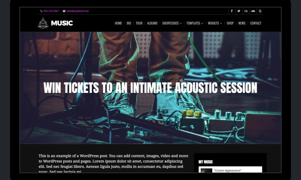
Task: Click the info@myband.com email link
Action: click(78, 11)
